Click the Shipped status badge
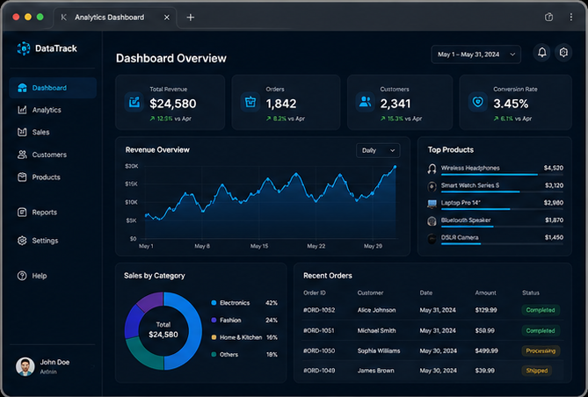Image resolution: width=588 pixels, height=397 pixels. [537, 371]
